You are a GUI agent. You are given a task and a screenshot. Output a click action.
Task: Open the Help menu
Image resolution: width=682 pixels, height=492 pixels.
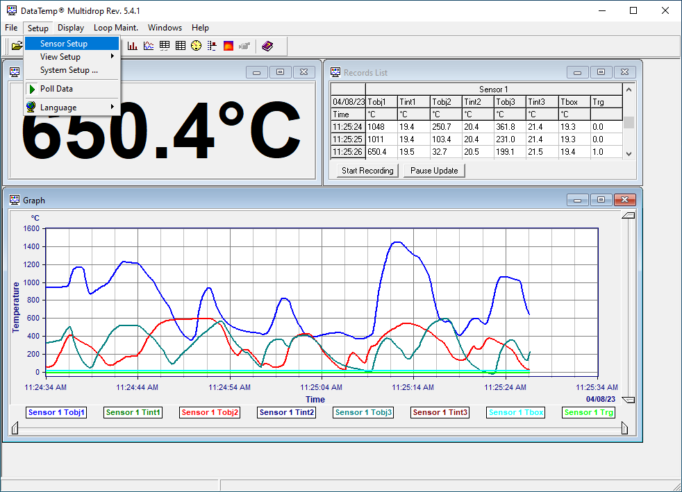click(x=200, y=28)
